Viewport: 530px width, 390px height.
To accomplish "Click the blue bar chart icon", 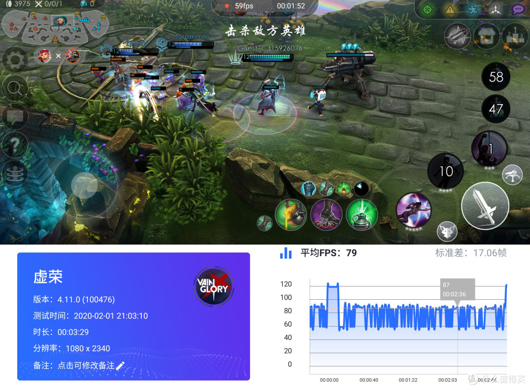I will (x=286, y=253).
